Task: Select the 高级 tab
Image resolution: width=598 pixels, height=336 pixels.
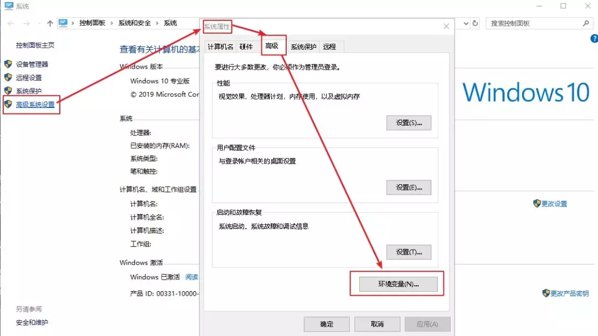Action: pyautogui.click(x=272, y=46)
